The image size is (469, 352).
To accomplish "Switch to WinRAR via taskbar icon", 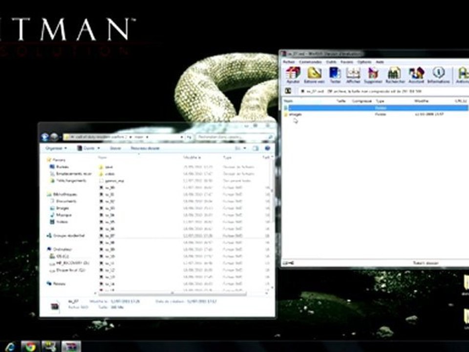I will (x=71, y=347).
